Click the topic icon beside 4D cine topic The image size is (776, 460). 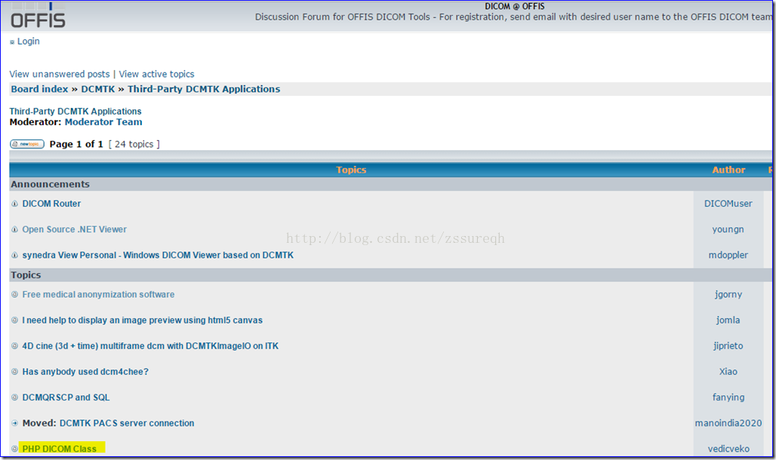click(15, 345)
